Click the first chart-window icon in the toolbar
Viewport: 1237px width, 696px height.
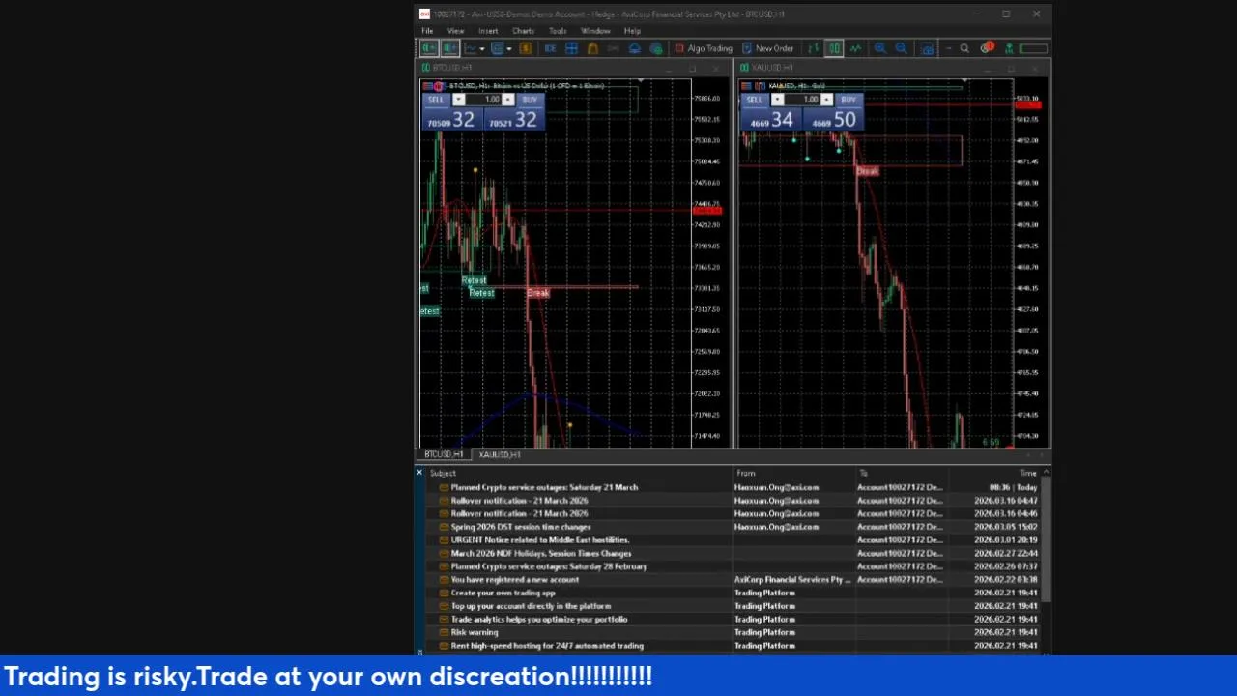(429, 48)
